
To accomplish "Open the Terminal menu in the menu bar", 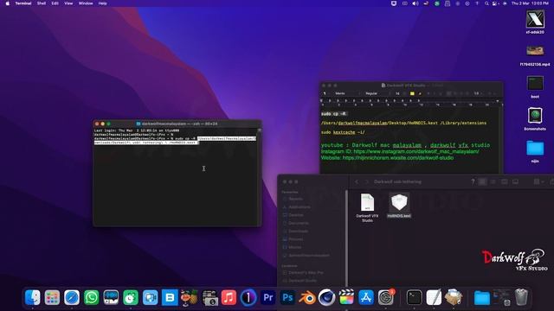I will [x=23, y=3].
